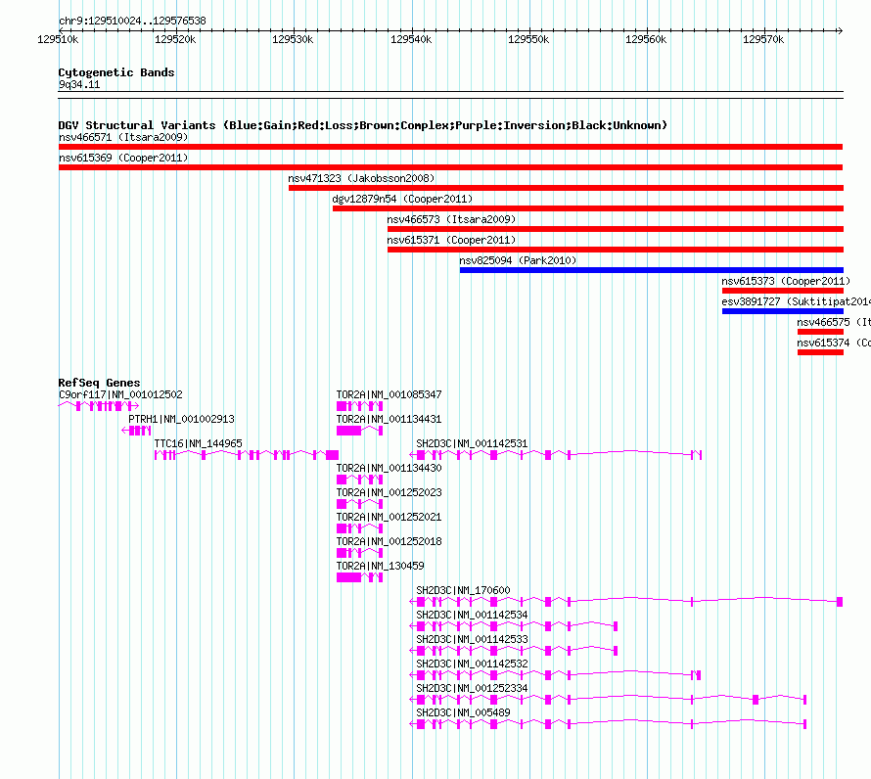This screenshot has height=779, width=871.
Task: Select the TOR2A NM_001252023 transcript glyph
Action: 359,504
